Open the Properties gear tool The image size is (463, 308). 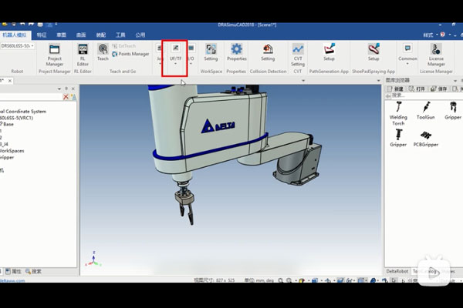[x=237, y=52]
